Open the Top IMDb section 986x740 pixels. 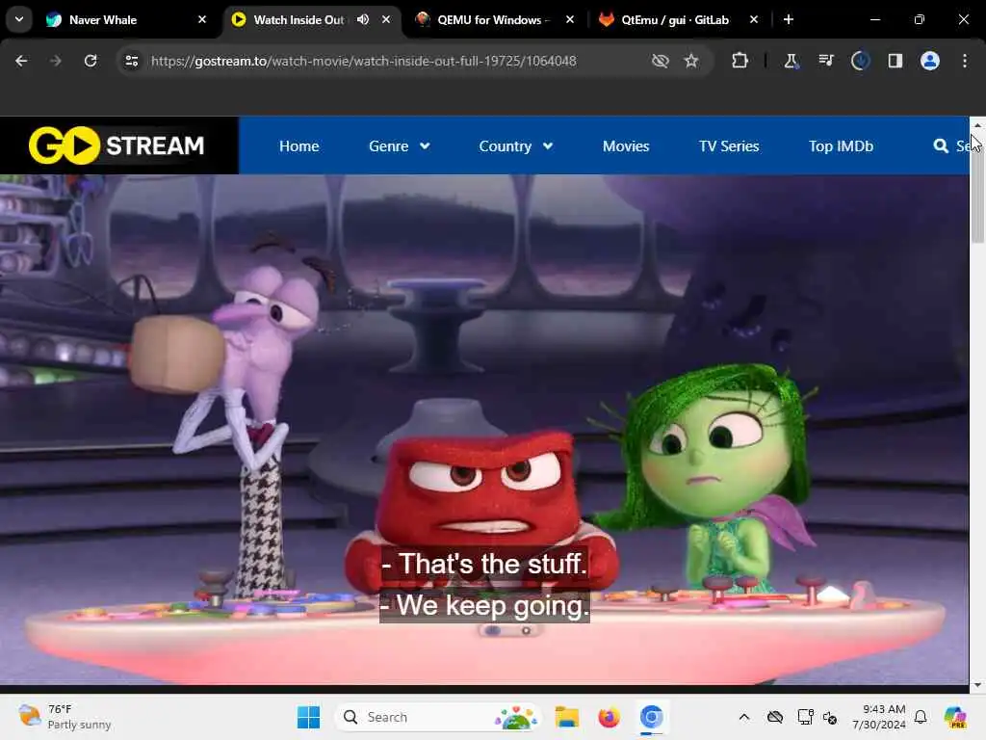point(841,146)
